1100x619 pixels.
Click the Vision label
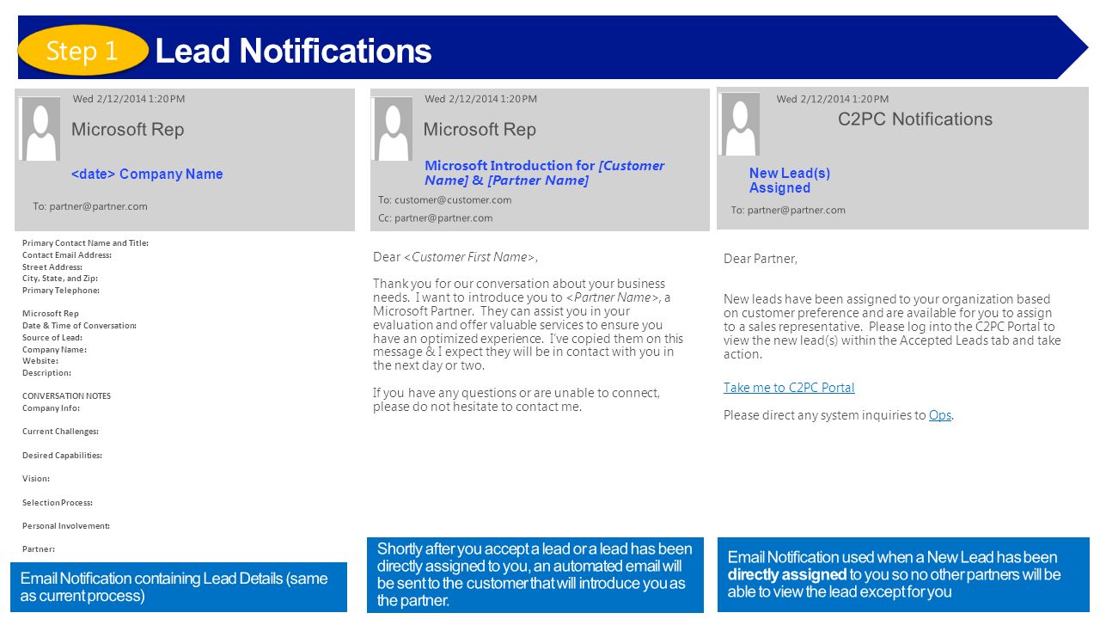pyautogui.click(x=36, y=479)
